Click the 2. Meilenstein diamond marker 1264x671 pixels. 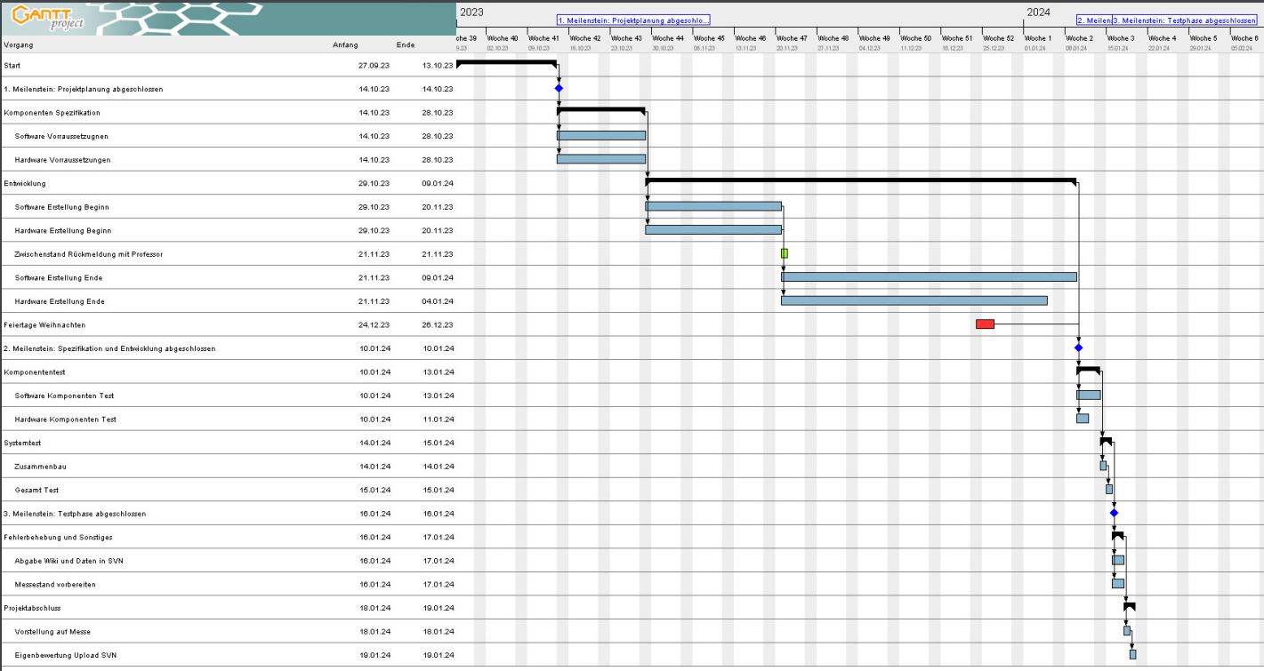point(1078,347)
